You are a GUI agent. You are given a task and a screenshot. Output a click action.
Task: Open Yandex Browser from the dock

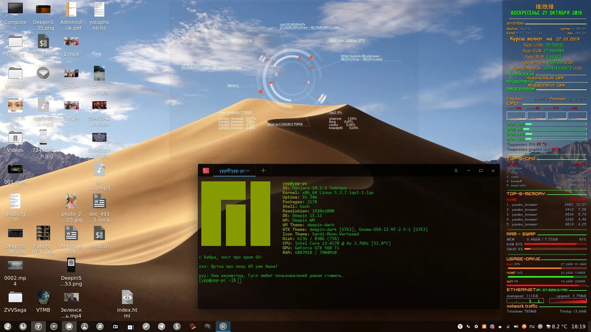[x=38, y=326]
